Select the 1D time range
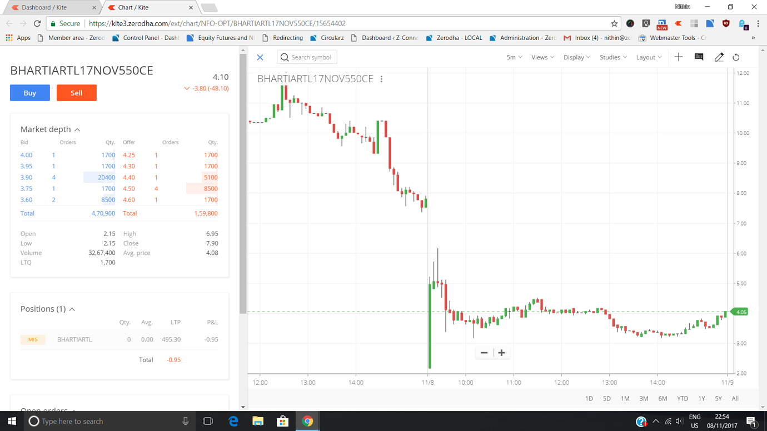This screenshot has height=431, width=767. pyautogui.click(x=589, y=398)
